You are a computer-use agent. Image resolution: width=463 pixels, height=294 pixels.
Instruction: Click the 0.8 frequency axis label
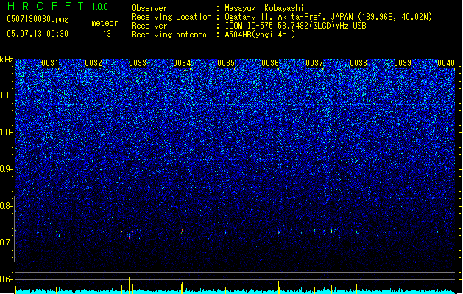(6, 206)
